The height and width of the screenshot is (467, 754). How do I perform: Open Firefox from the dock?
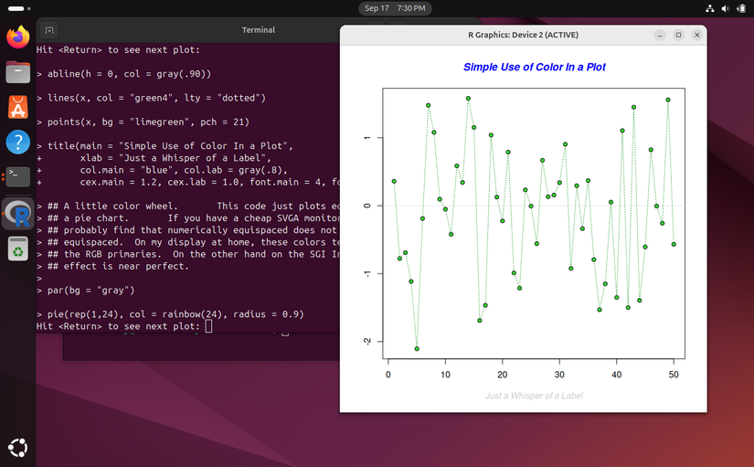[x=17, y=37]
